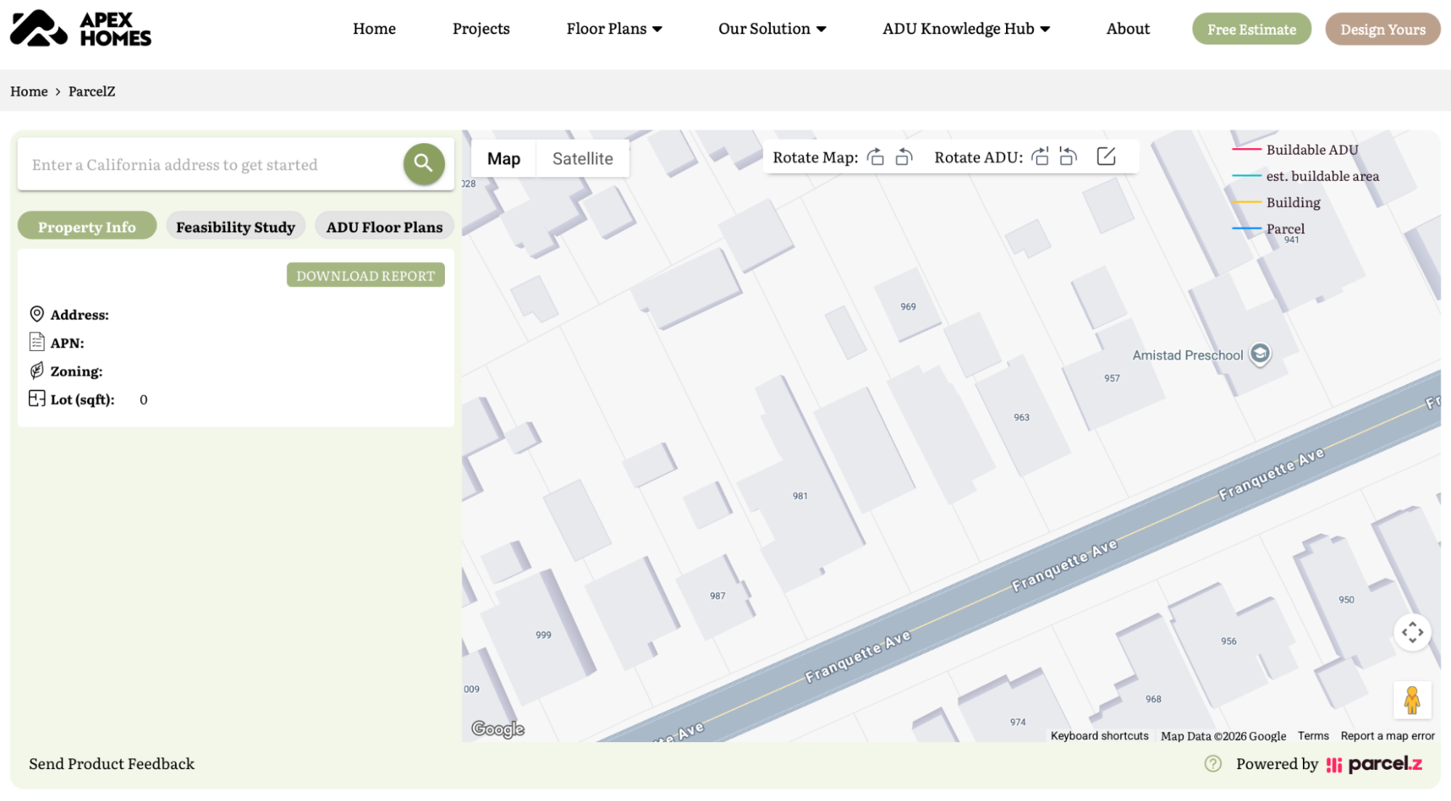Click the zoning leaf icon
Image resolution: width=1451 pixels, height=801 pixels.
pyautogui.click(x=36, y=370)
